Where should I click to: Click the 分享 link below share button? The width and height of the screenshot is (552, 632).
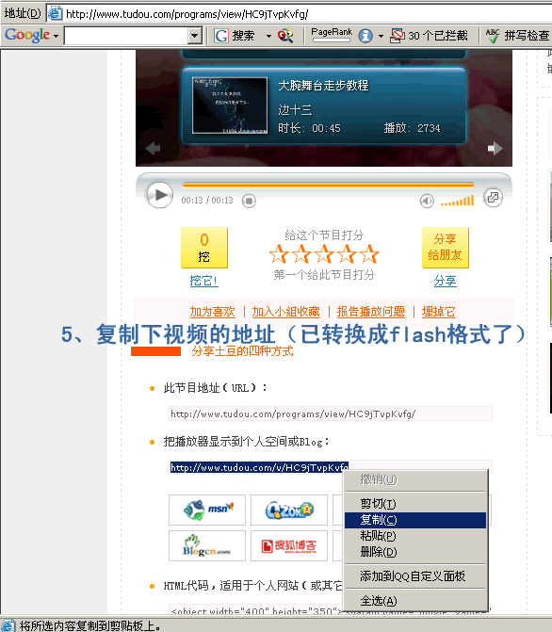[x=446, y=281]
